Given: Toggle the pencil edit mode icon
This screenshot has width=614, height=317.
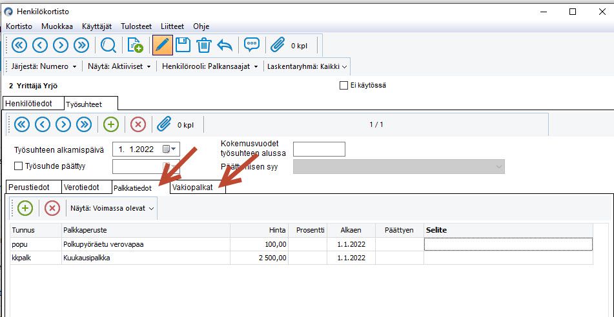Looking at the screenshot, I should [163, 45].
